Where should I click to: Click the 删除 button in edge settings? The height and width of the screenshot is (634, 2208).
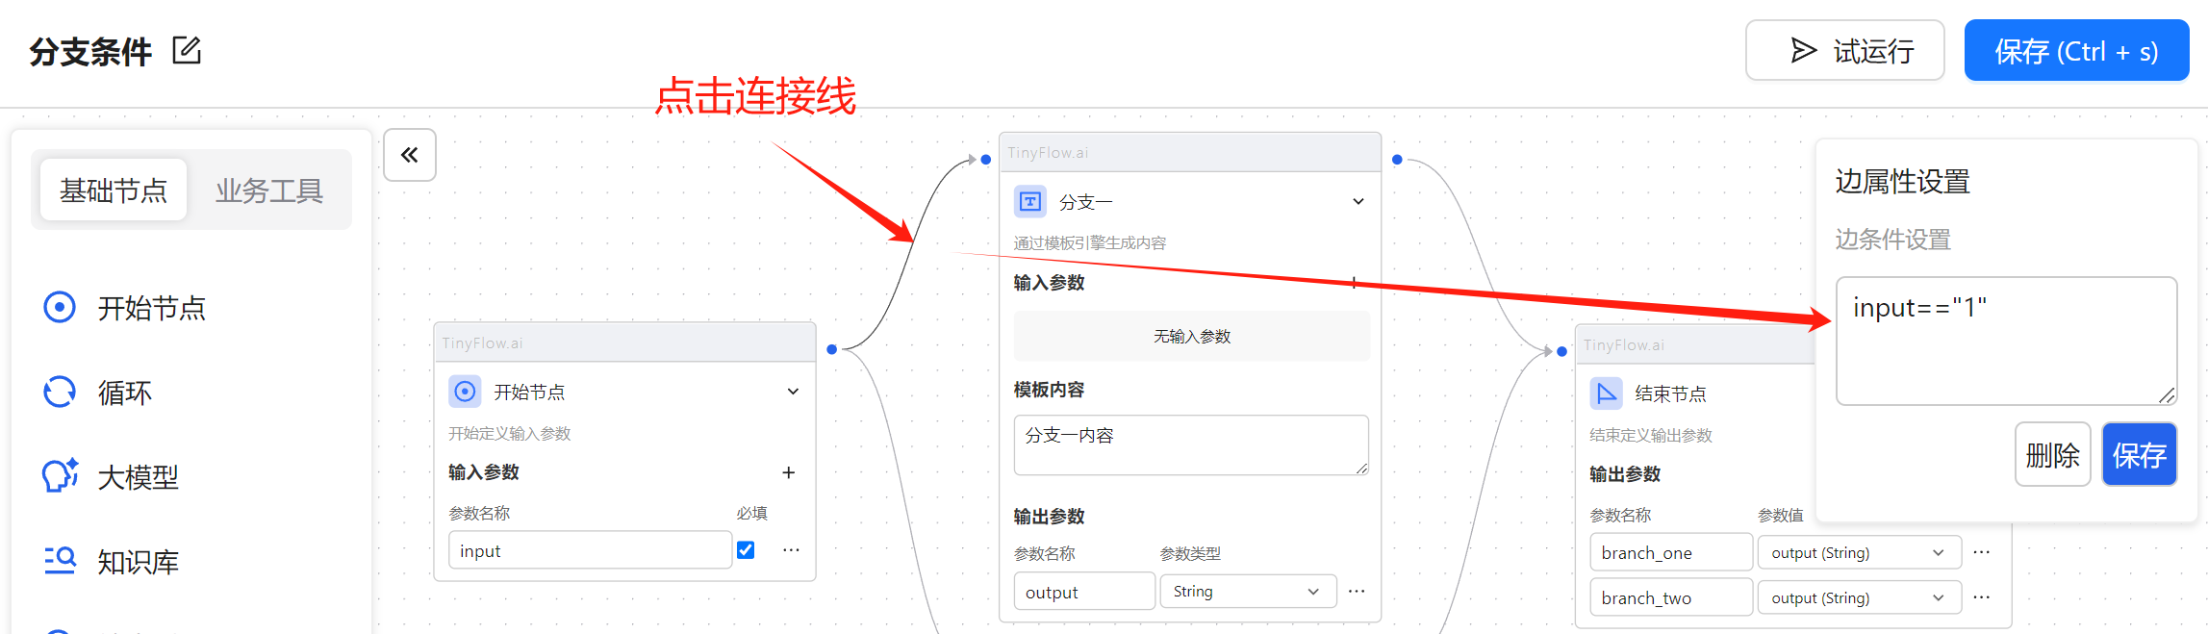tap(2052, 455)
